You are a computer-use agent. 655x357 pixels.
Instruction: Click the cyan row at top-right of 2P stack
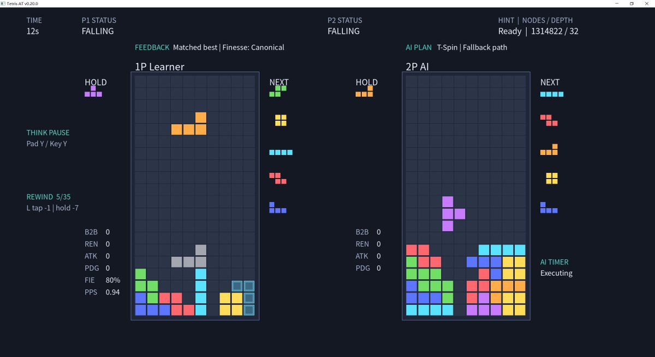502,250
